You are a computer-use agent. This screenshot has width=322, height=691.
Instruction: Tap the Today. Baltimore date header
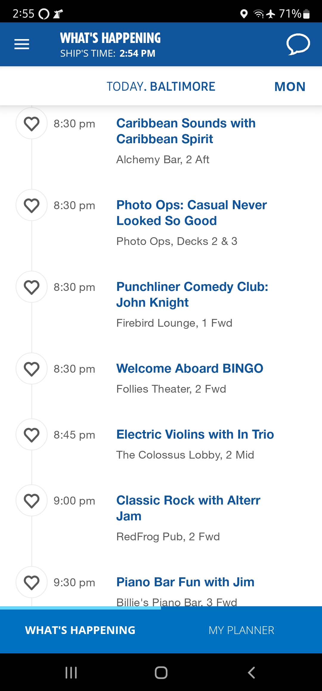click(161, 87)
